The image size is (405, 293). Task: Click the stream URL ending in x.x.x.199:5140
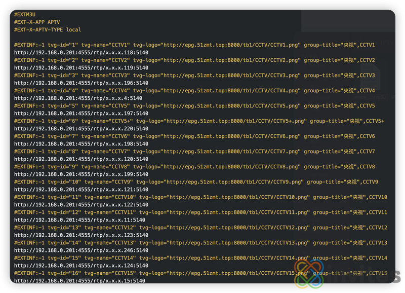tap(81, 174)
